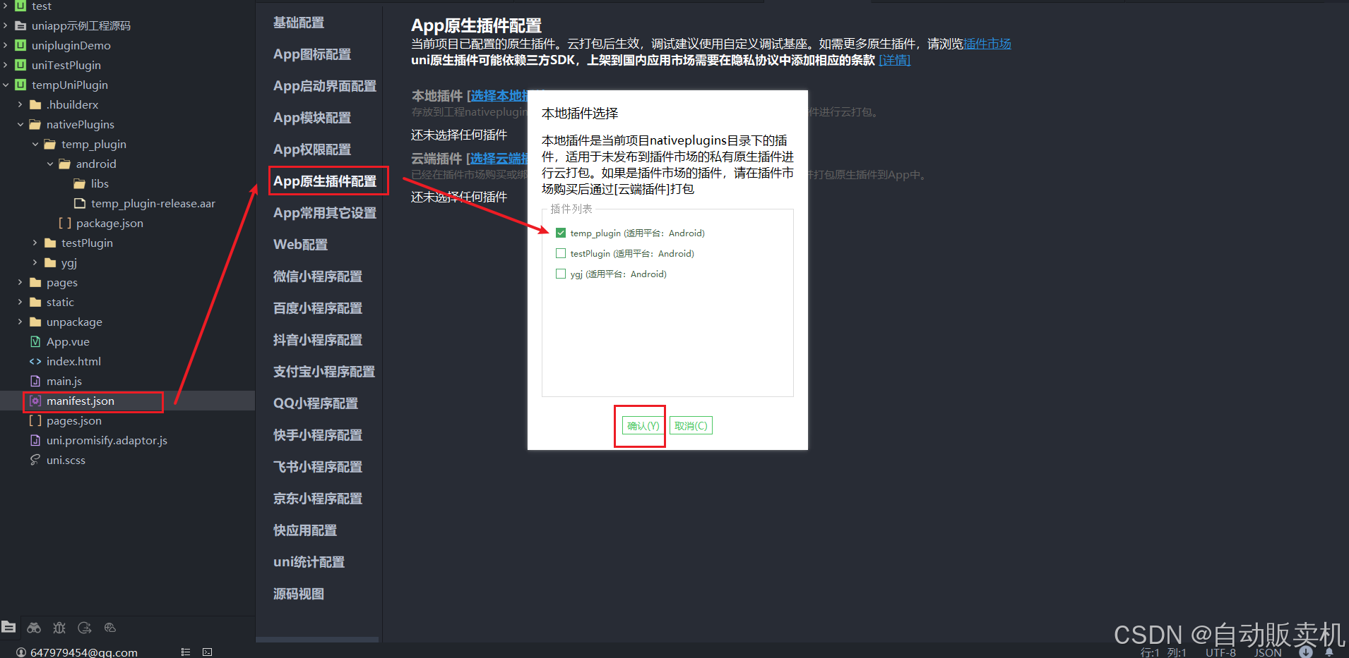The image size is (1349, 658).
Task: Click the run/refresh circular arrow icon
Action: [84, 627]
